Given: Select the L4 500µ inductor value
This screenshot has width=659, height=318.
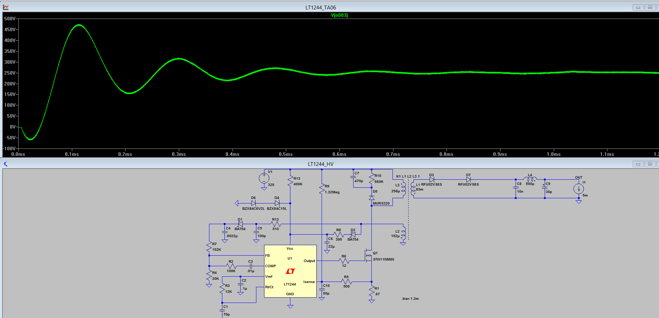Looking at the screenshot, I should [530, 184].
